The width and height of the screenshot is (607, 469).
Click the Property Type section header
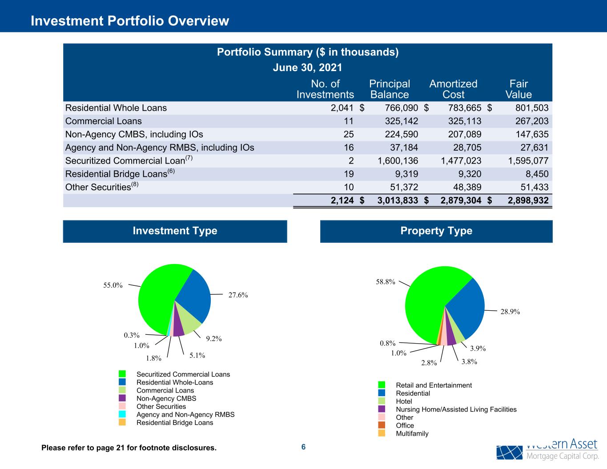pos(436,231)
